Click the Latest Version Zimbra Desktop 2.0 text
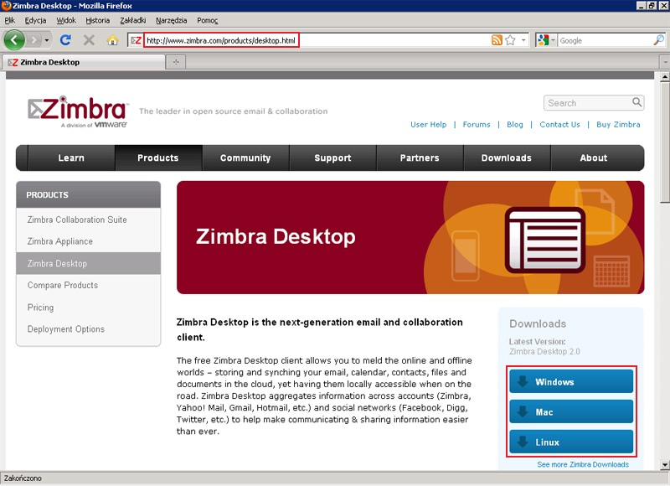This screenshot has height=486, width=670. 544,347
